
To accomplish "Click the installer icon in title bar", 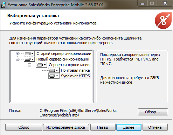I will click(3, 5).
